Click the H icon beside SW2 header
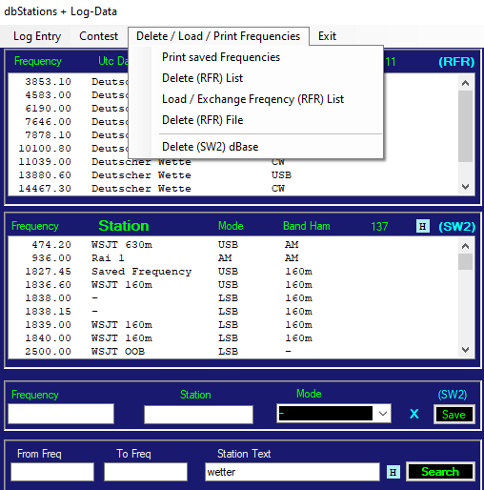The height and width of the screenshot is (490, 484). click(423, 226)
